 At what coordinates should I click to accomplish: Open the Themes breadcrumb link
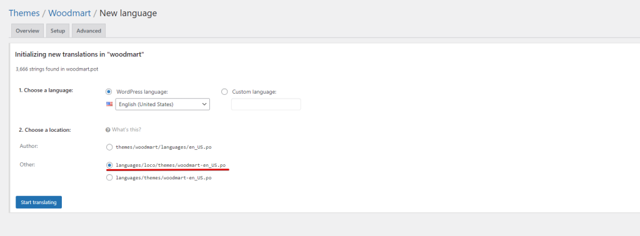click(24, 13)
